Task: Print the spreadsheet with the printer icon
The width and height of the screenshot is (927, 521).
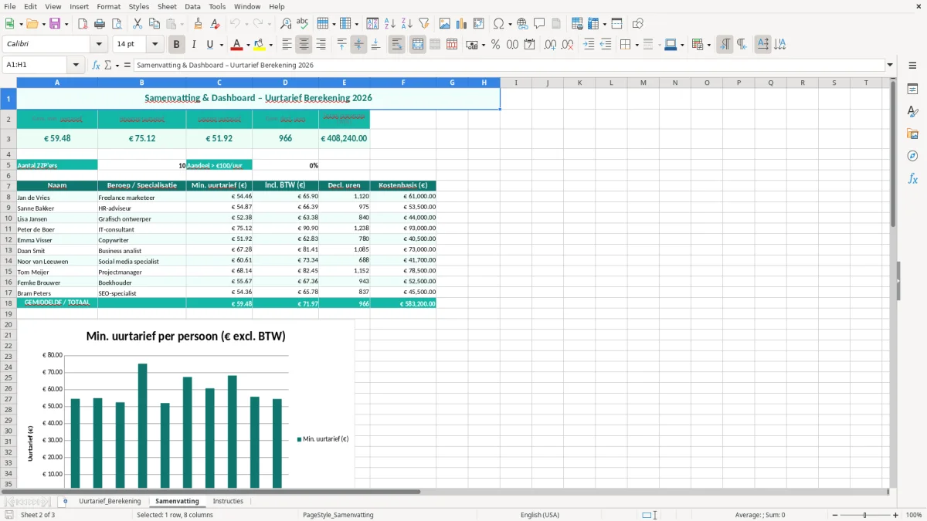Action: (99, 24)
